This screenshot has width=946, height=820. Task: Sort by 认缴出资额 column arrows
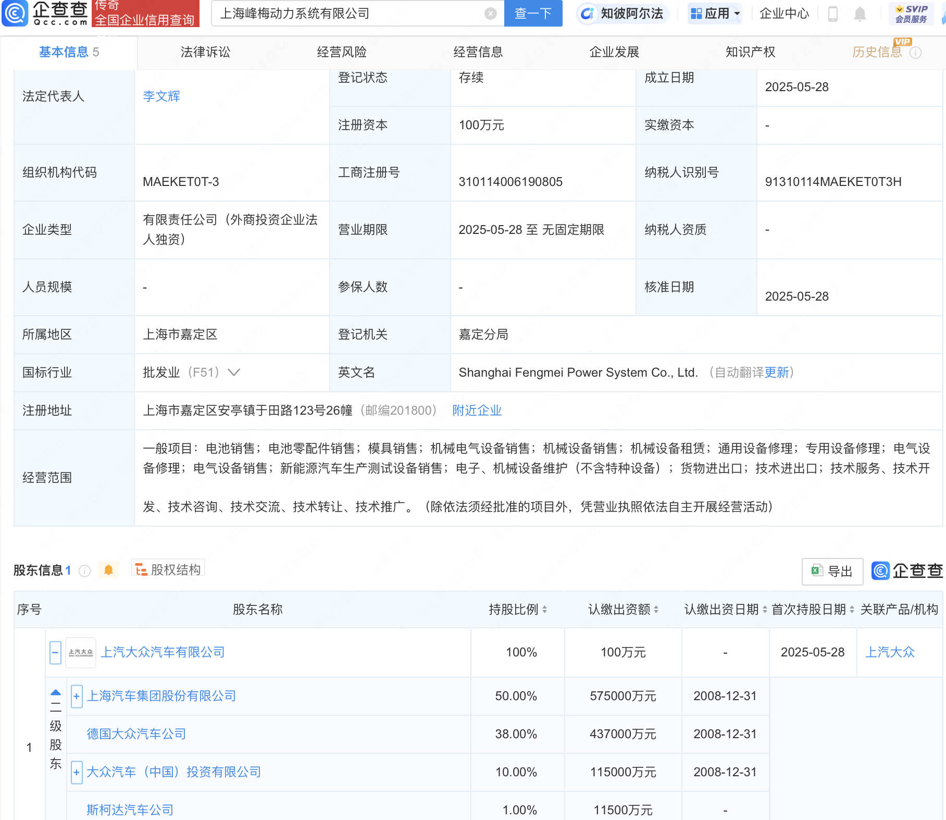656,610
